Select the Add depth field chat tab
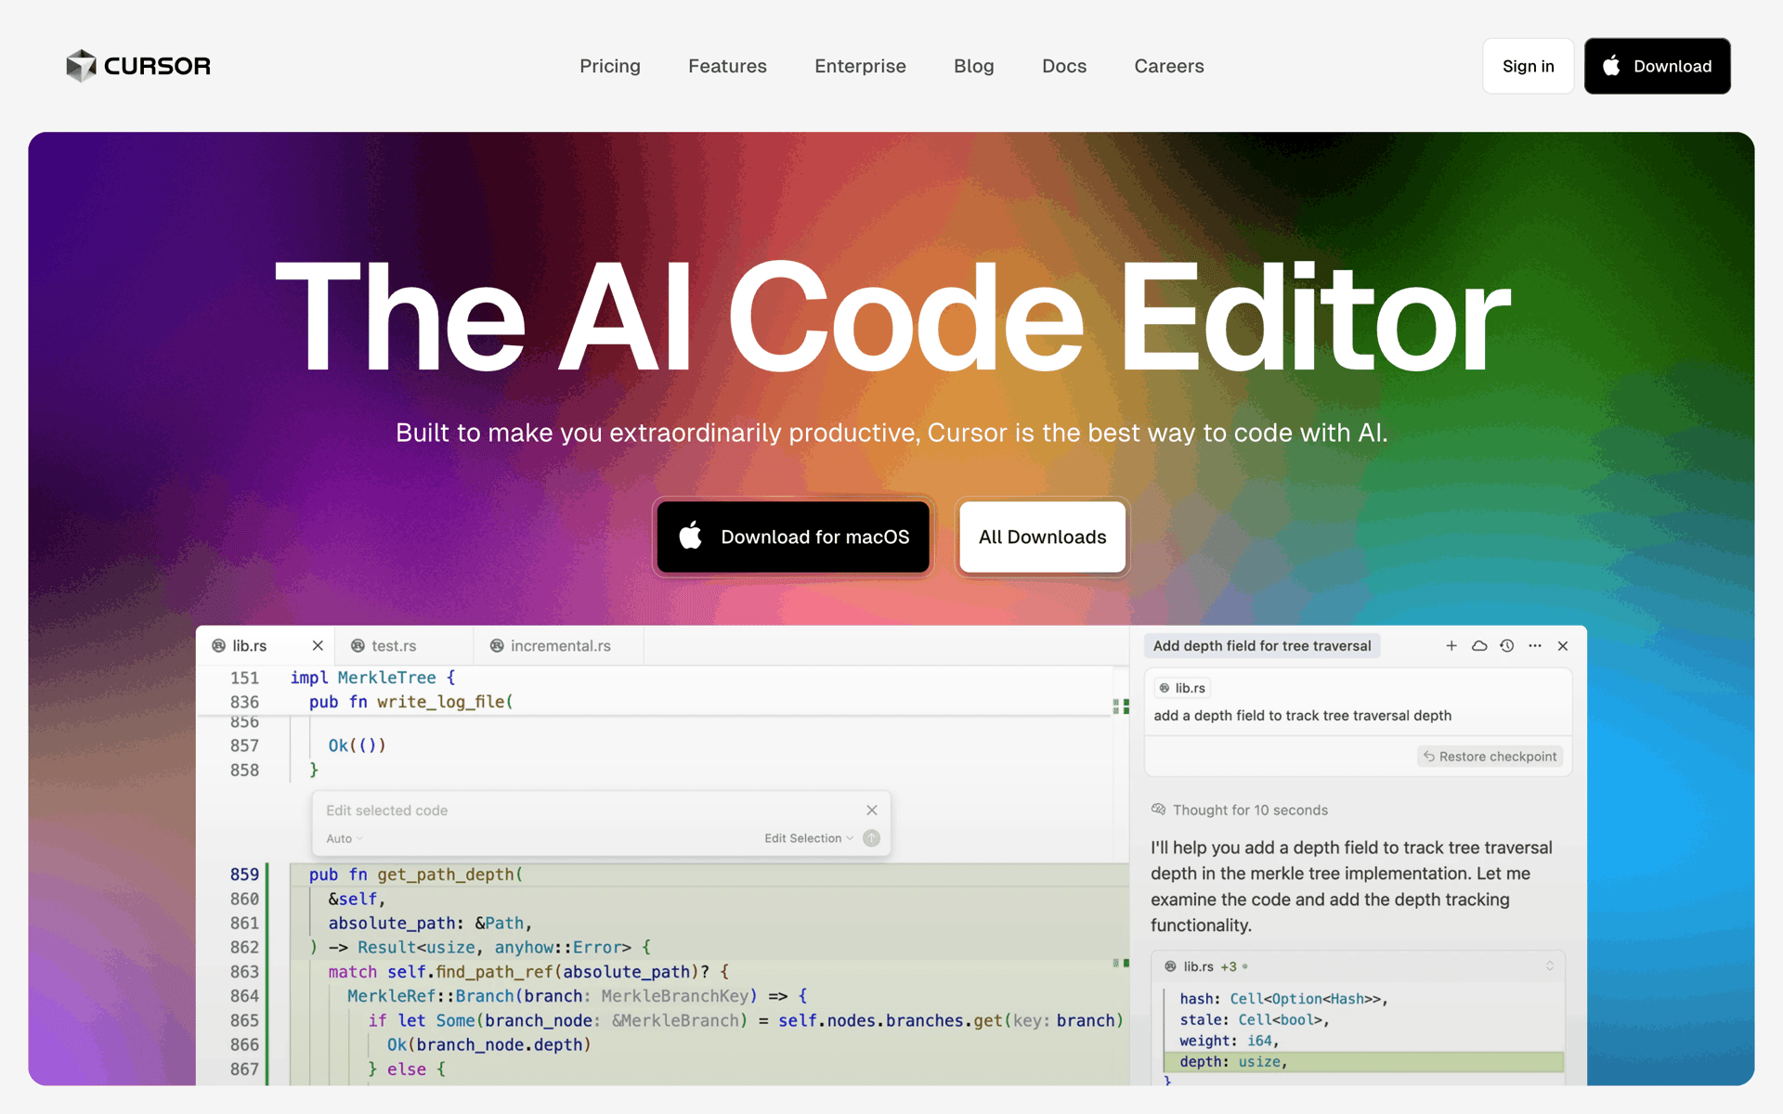The width and height of the screenshot is (1783, 1114). click(1262, 645)
